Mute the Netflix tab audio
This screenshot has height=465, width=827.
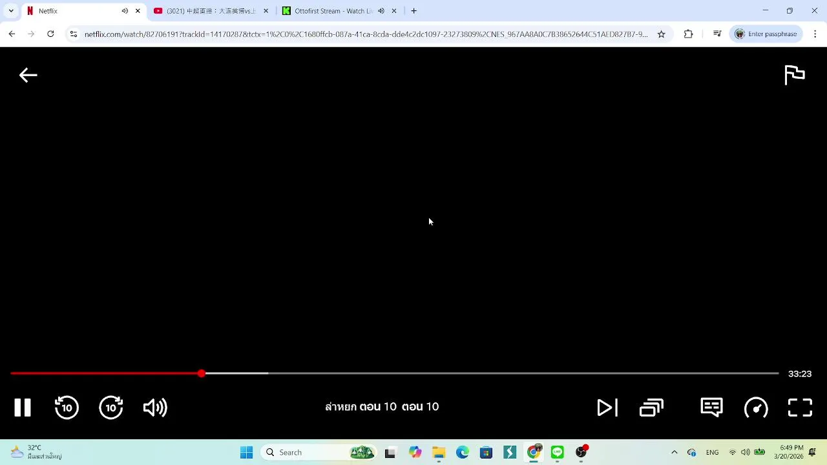[x=125, y=11]
